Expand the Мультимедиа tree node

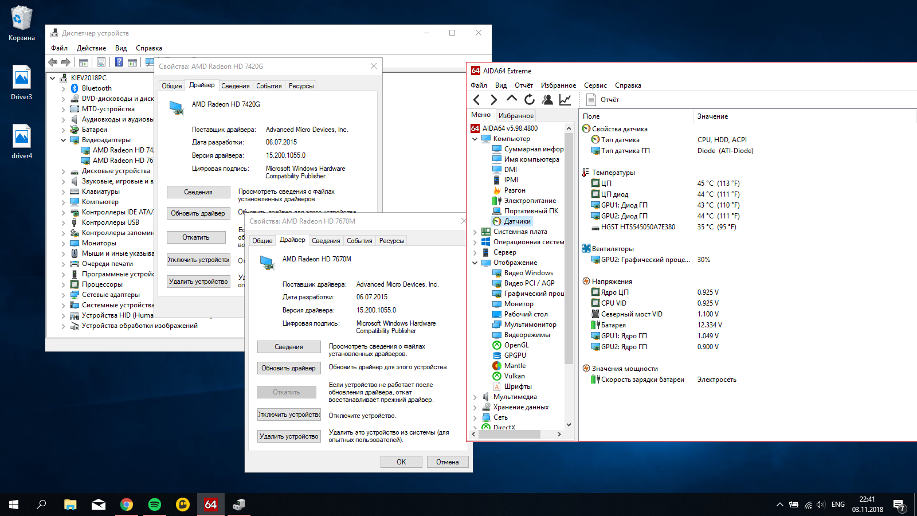click(475, 397)
